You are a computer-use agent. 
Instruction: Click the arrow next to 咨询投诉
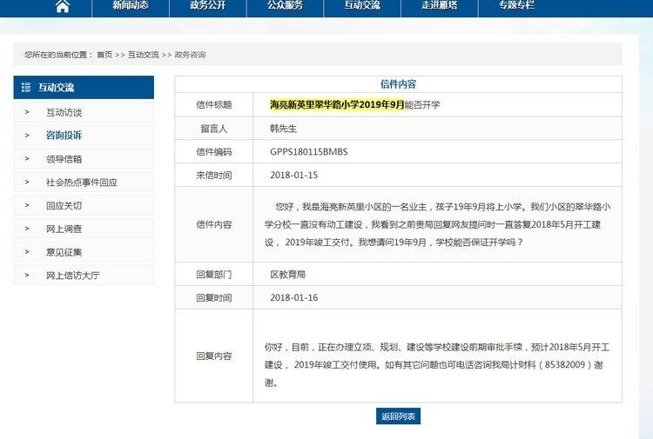[27, 136]
